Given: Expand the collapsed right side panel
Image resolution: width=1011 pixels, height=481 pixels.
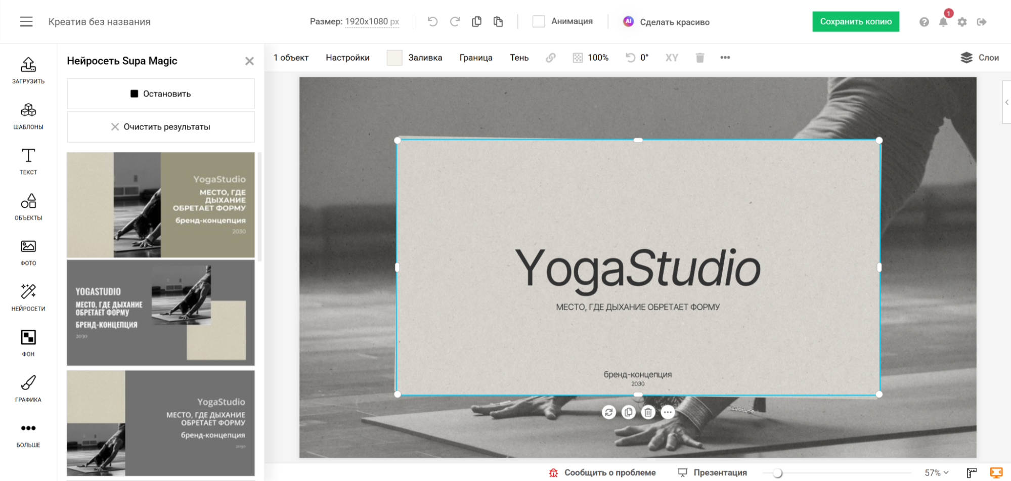Looking at the screenshot, I should click(1006, 102).
